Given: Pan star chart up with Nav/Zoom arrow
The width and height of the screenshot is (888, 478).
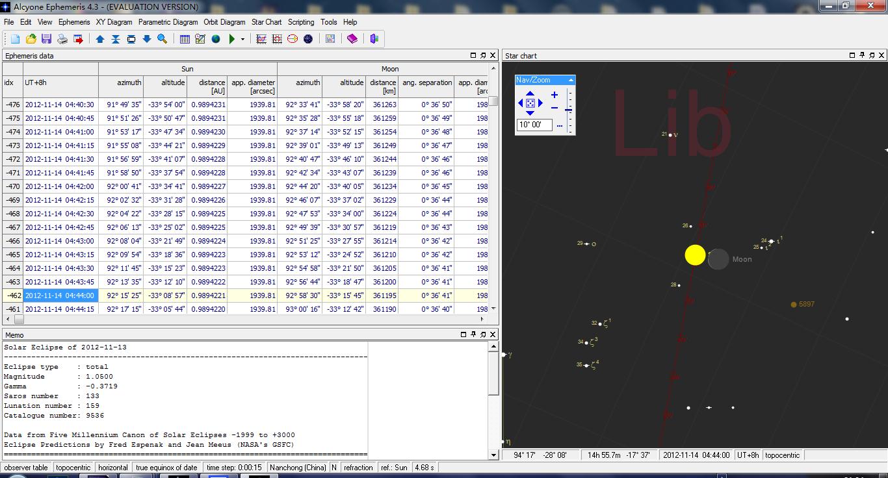Looking at the screenshot, I should tap(530, 94).
